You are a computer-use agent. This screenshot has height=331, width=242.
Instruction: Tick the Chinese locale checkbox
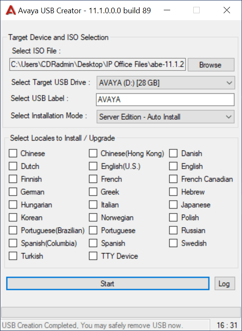13,154
